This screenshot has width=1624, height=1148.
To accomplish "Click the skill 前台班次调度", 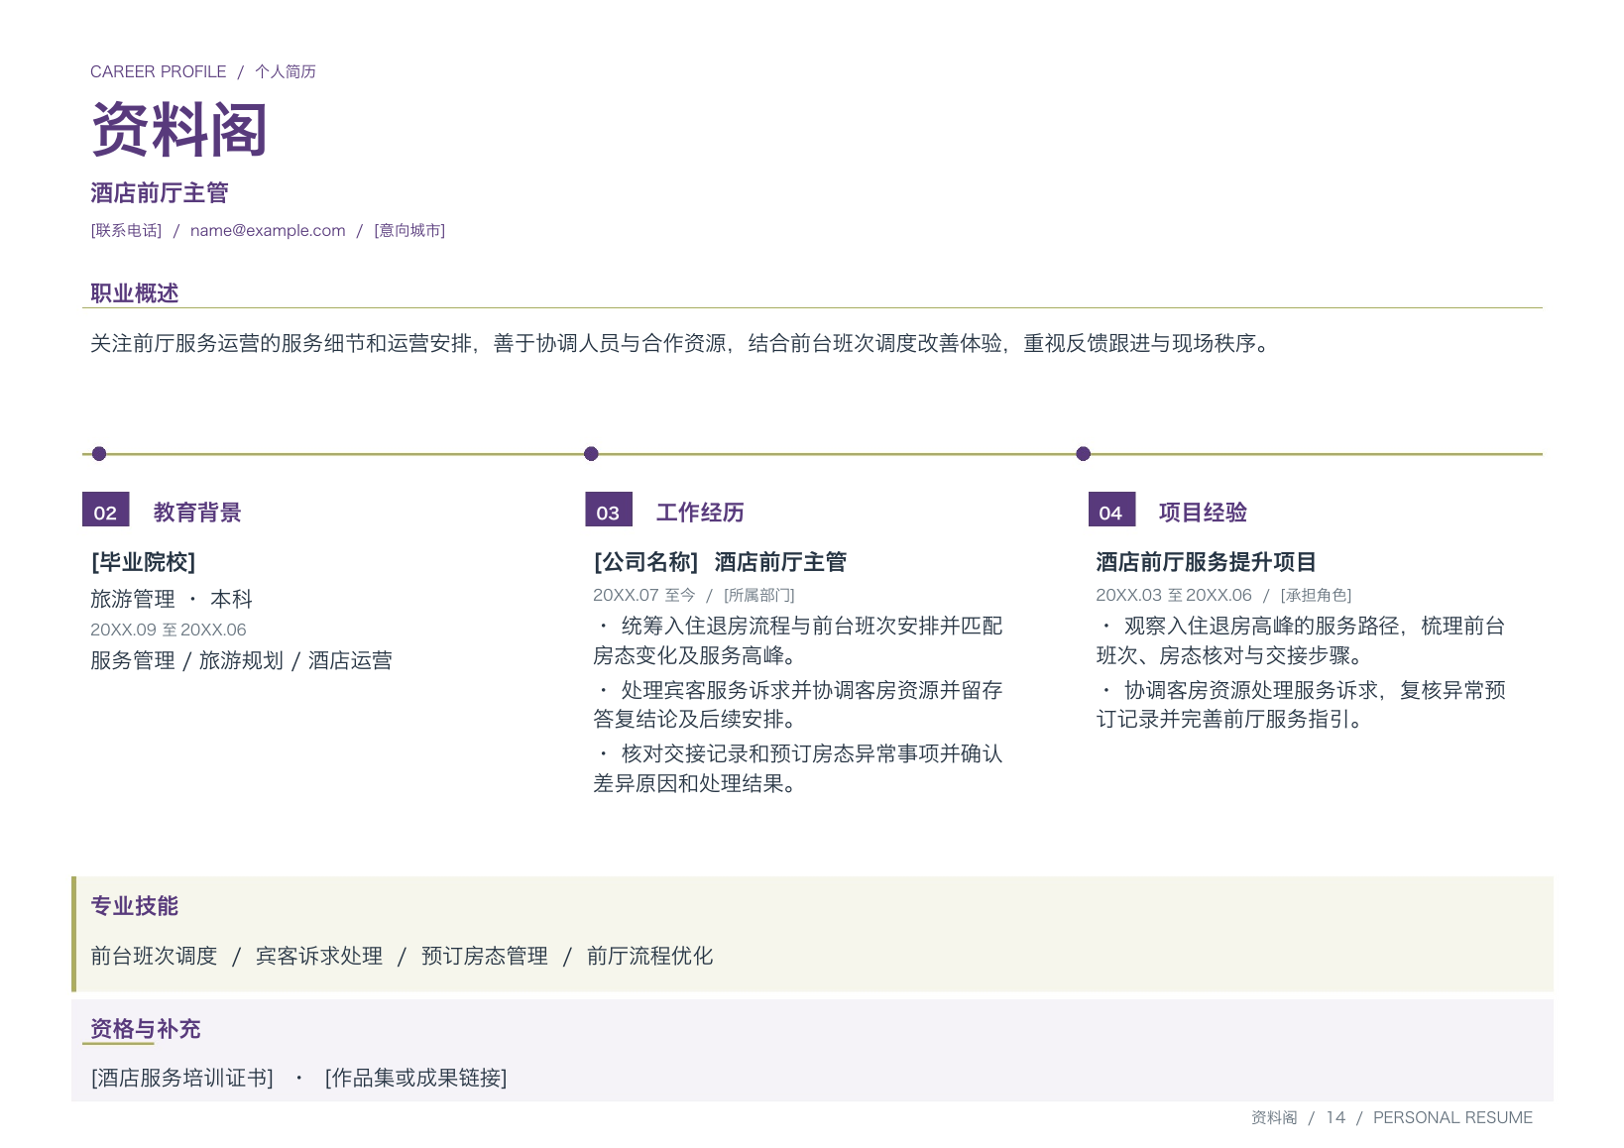I will (154, 956).
